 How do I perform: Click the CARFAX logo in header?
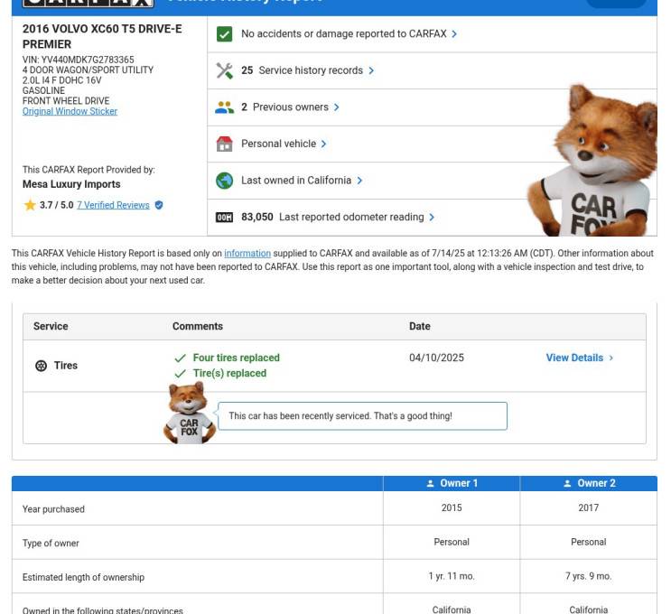[x=88, y=2]
